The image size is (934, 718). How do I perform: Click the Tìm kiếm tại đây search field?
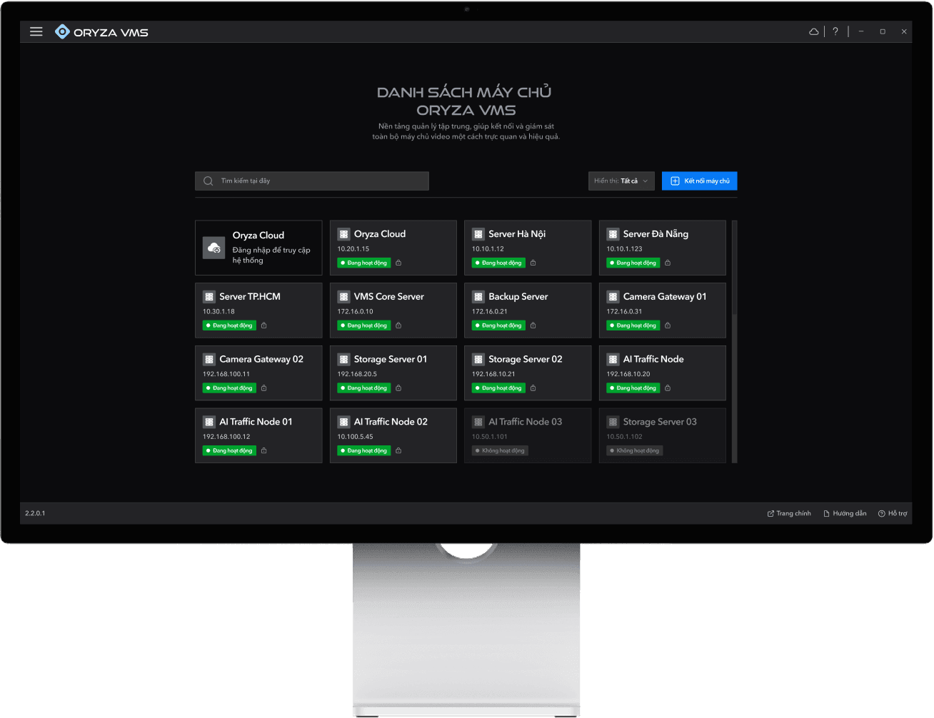click(312, 181)
